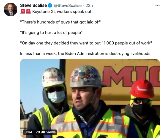Image resolution: width=164 pixels, height=140 pixels.
Task: Click the 20.9K views counter
Action: click(x=46, y=132)
